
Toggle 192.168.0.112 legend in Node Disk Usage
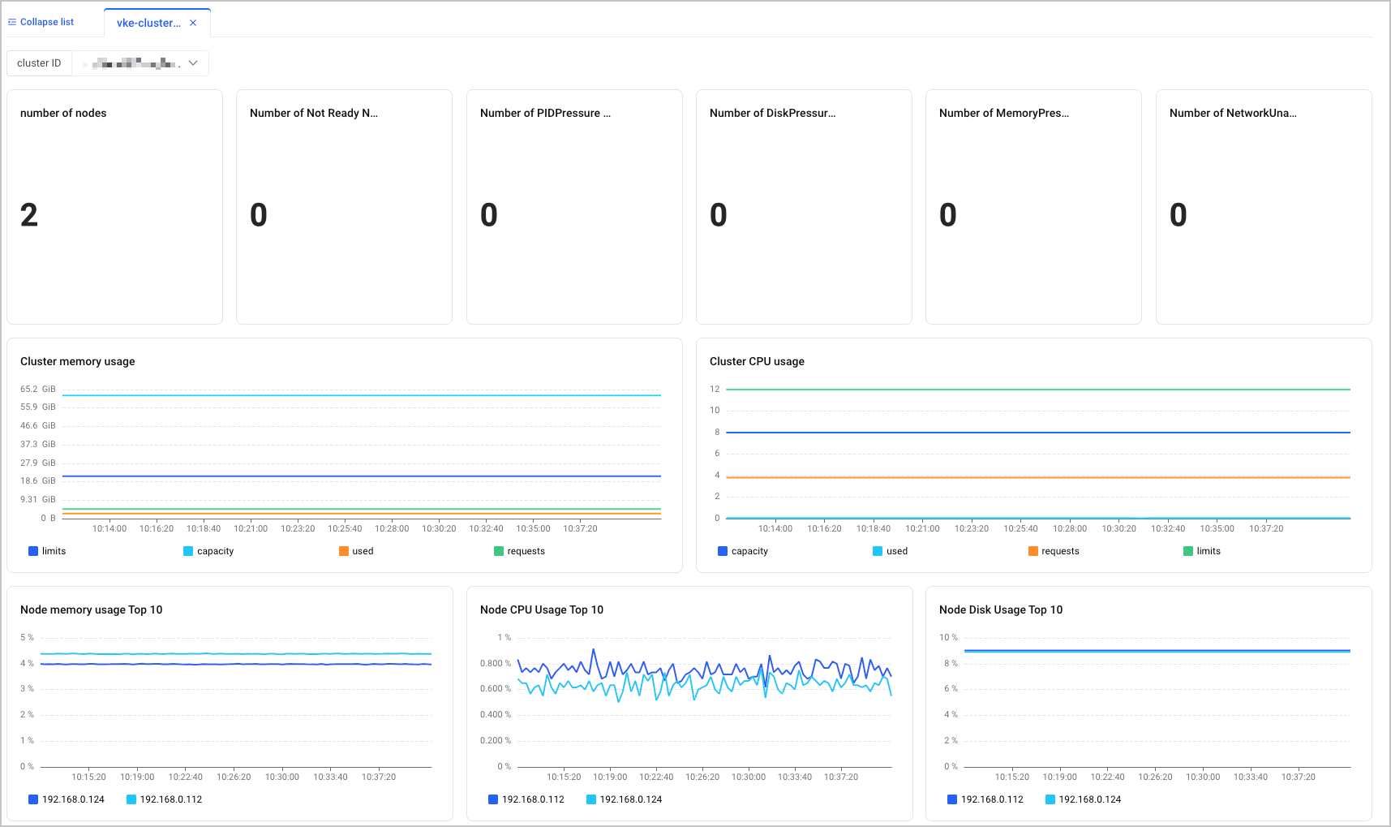[985, 799]
